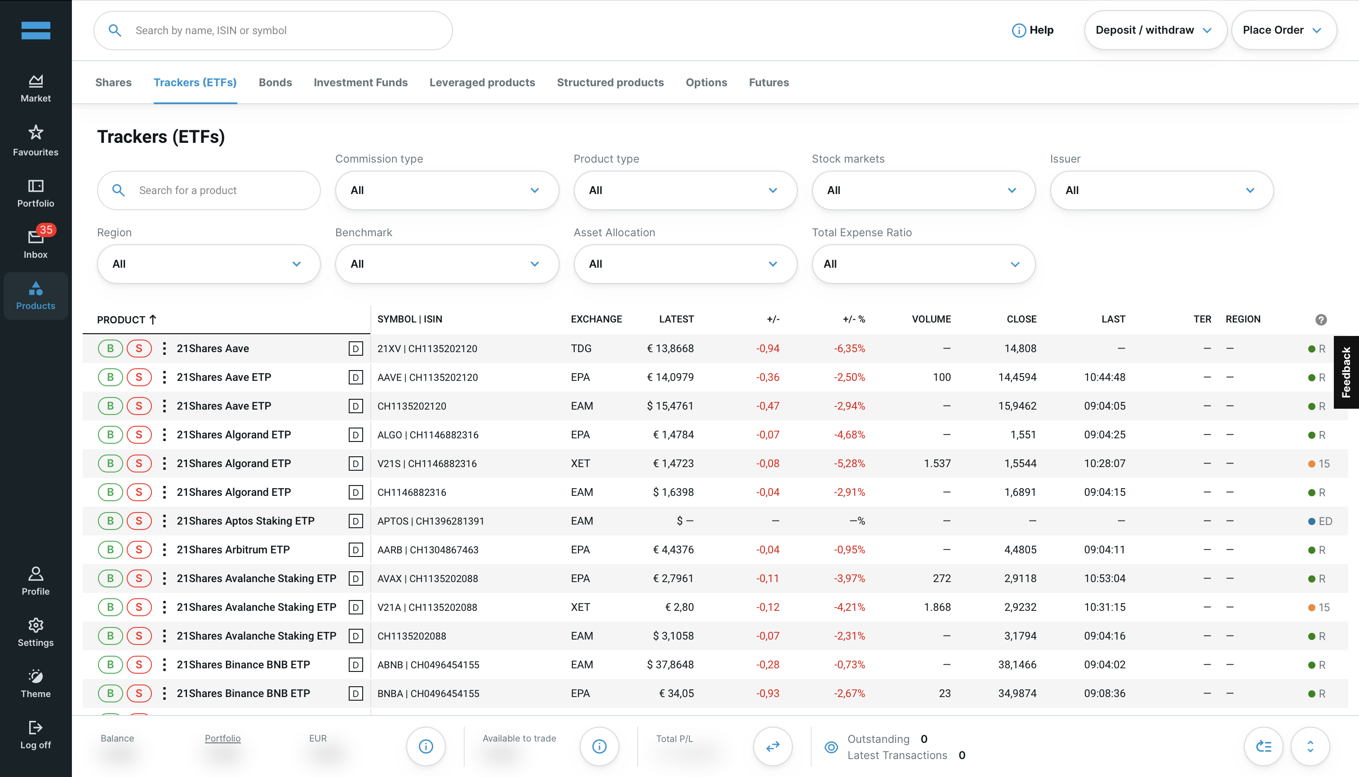This screenshot has width=1359, height=777.
Task: Click Sell button for 21Shares Arbitrum ETP
Action: coord(139,550)
